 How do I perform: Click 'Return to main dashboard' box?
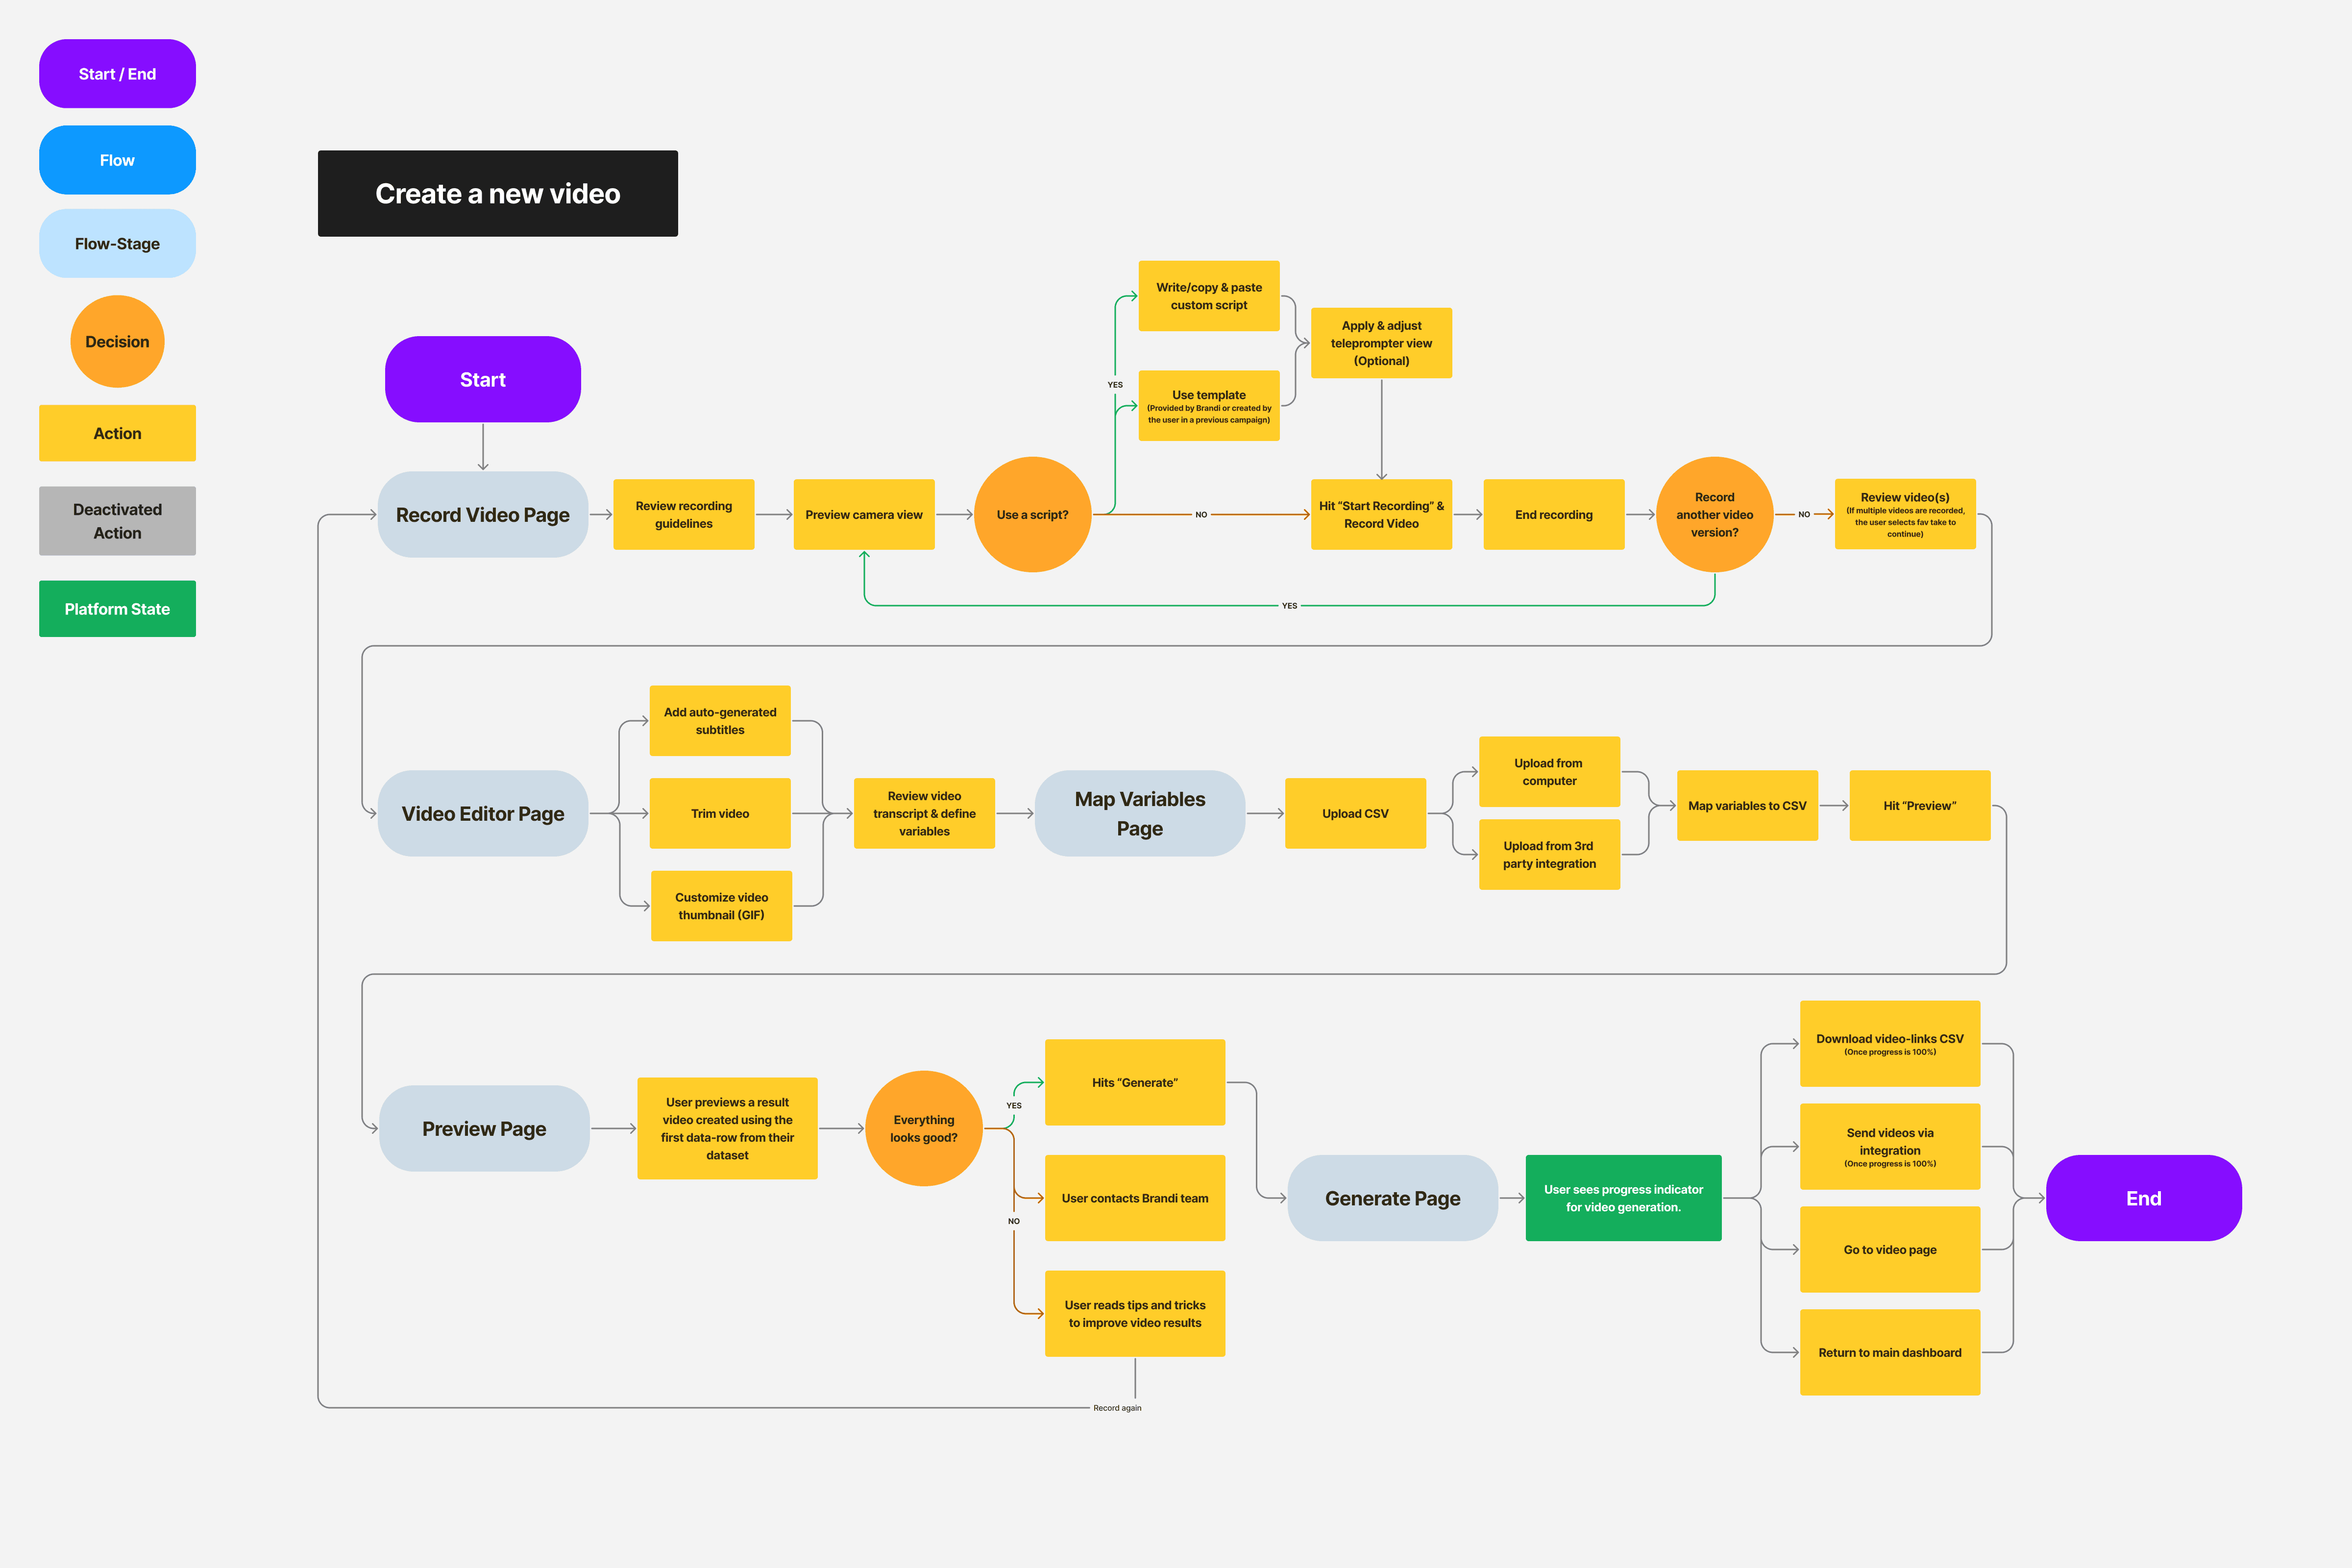(x=1890, y=1352)
